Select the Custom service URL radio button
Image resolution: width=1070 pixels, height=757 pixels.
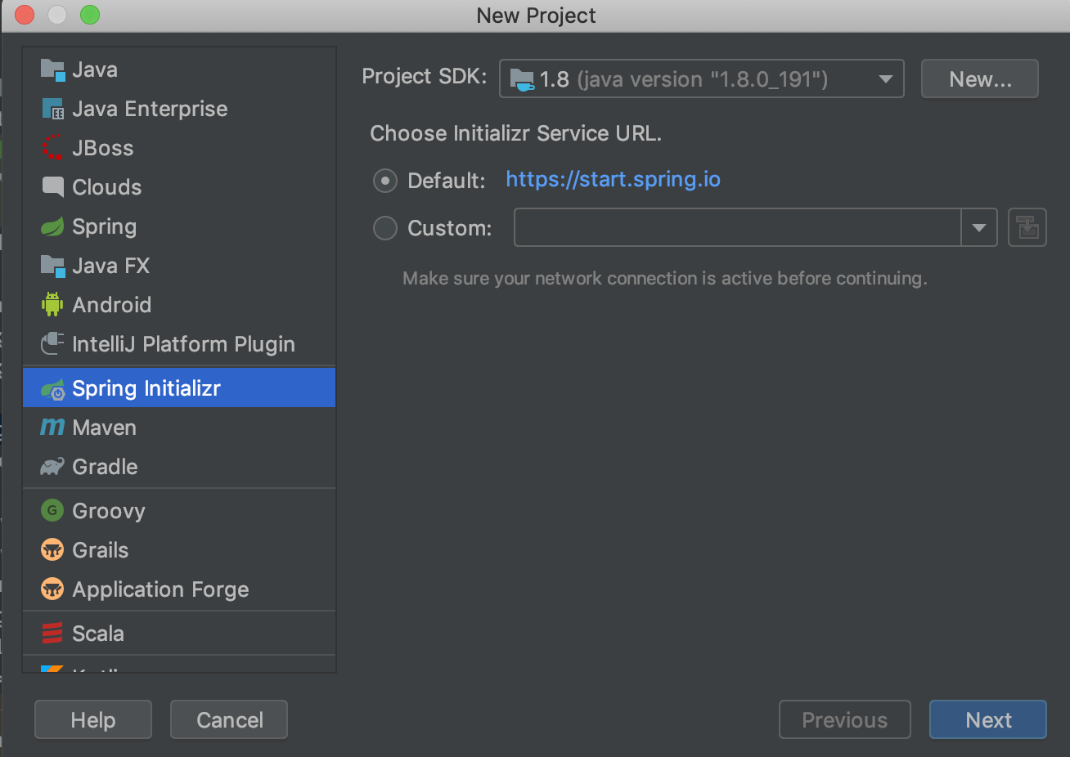tap(385, 228)
